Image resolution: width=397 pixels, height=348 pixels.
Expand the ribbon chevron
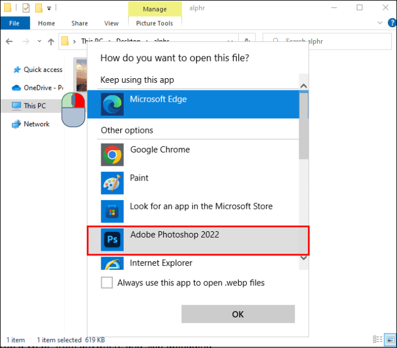click(x=380, y=23)
